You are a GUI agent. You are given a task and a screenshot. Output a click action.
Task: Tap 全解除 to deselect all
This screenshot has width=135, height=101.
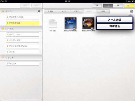50,11
